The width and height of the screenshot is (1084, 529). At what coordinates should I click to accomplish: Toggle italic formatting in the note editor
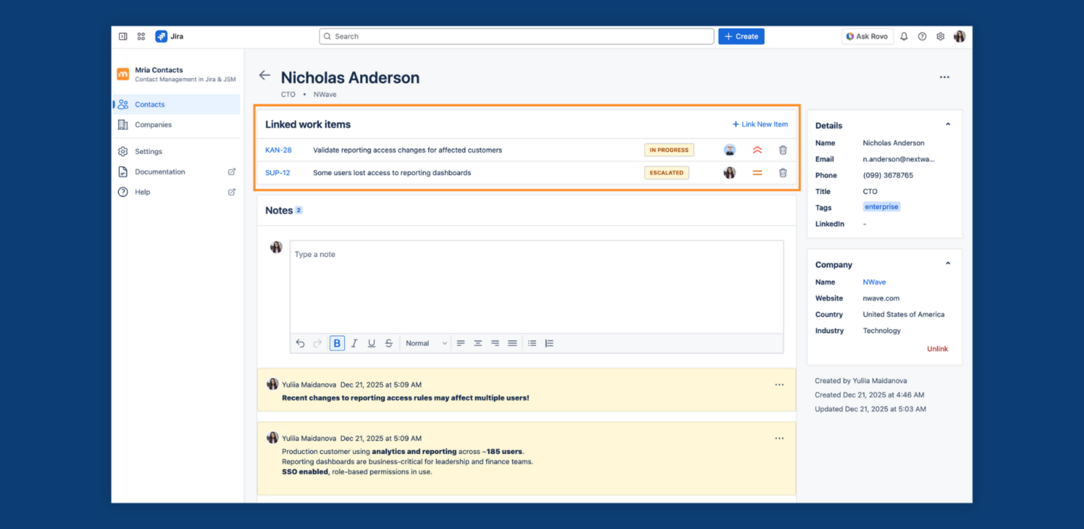point(354,343)
